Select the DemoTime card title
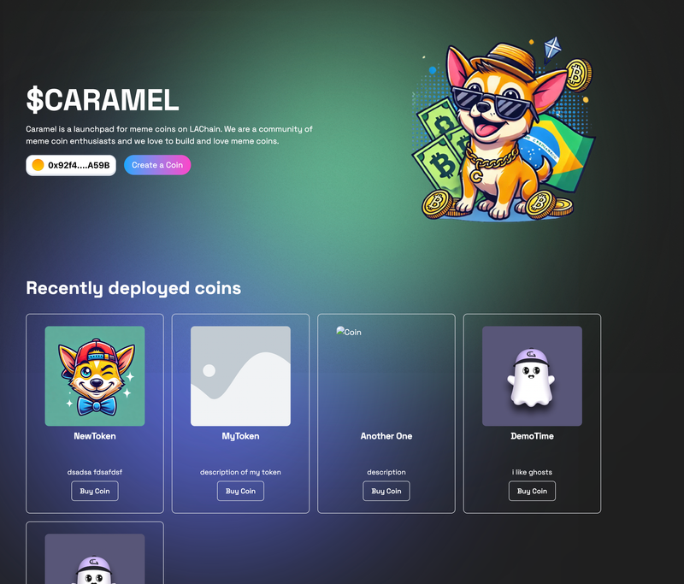The width and height of the screenshot is (684, 584). click(532, 436)
